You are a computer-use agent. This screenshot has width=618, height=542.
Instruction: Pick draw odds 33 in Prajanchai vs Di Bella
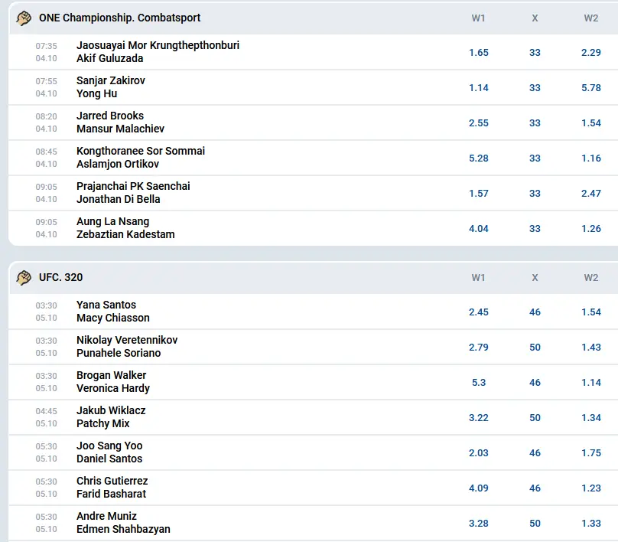(x=535, y=194)
